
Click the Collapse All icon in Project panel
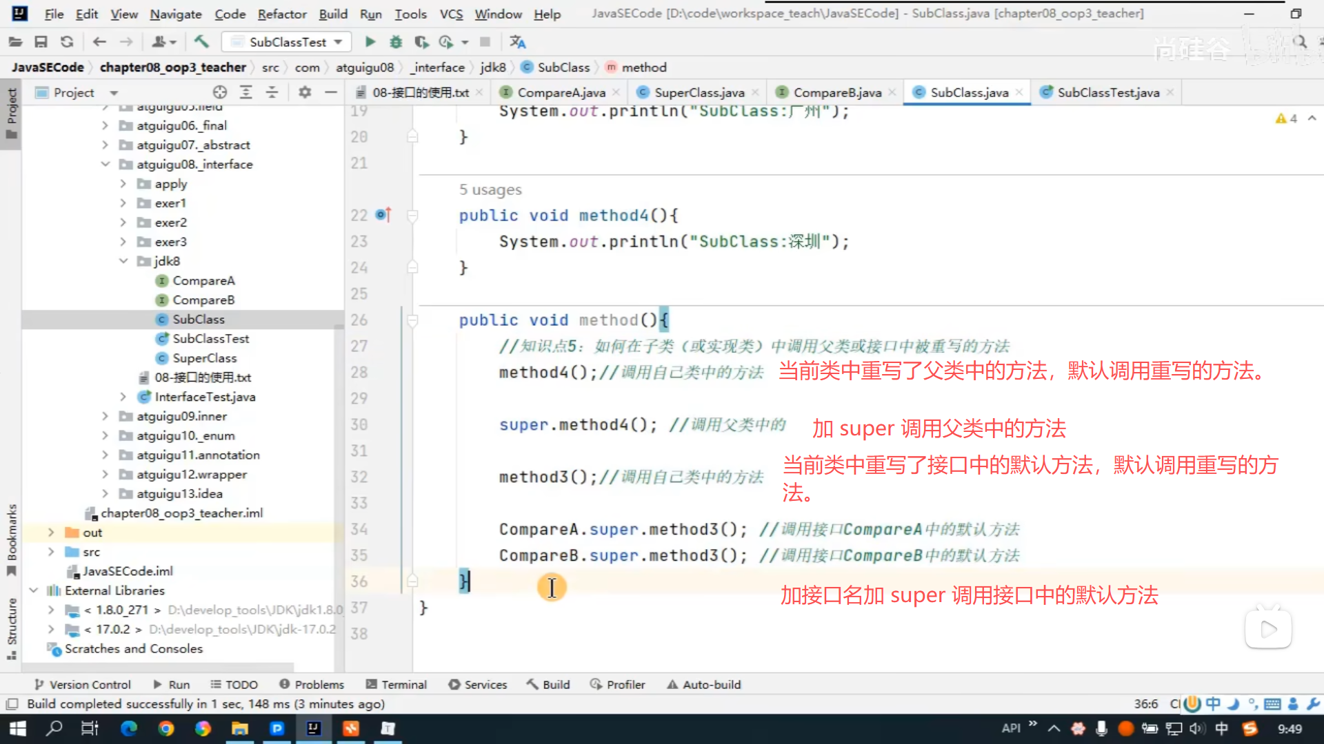pyautogui.click(x=272, y=92)
